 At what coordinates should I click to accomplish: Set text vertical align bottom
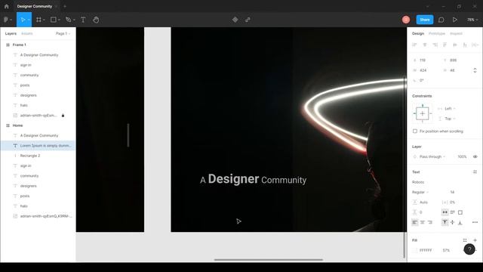[460, 222]
